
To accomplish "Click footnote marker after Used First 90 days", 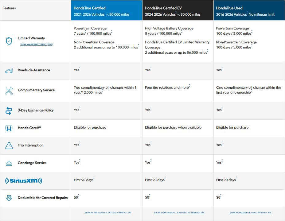I will pos(236,178).
